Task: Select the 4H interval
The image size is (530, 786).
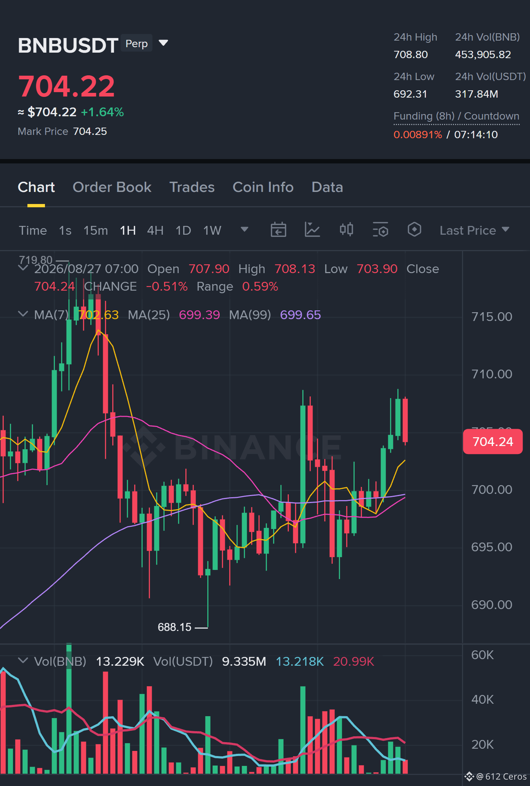Action: pyautogui.click(x=155, y=230)
